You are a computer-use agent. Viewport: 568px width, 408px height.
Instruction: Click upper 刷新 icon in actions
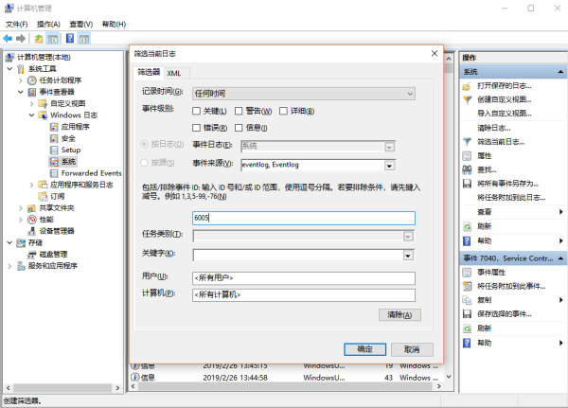coord(467,227)
